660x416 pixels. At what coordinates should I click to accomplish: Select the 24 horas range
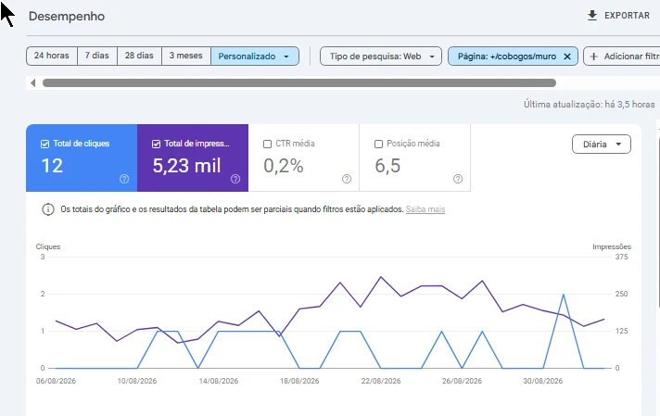tap(52, 56)
